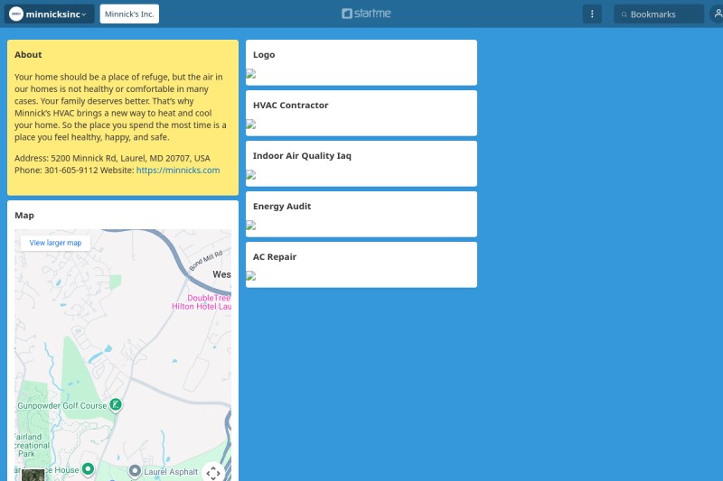Click the House map marker pin
The height and width of the screenshot is (481, 723).
[88, 469]
